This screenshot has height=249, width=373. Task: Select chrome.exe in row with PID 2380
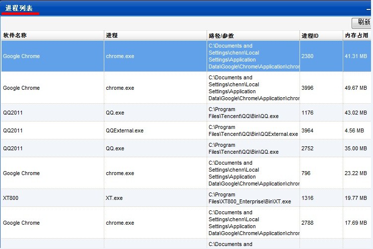[x=120, y=56]
